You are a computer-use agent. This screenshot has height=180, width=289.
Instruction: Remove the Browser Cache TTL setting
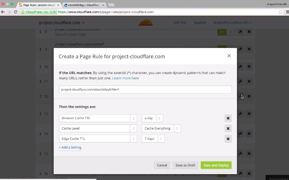[x=228, y=118]
